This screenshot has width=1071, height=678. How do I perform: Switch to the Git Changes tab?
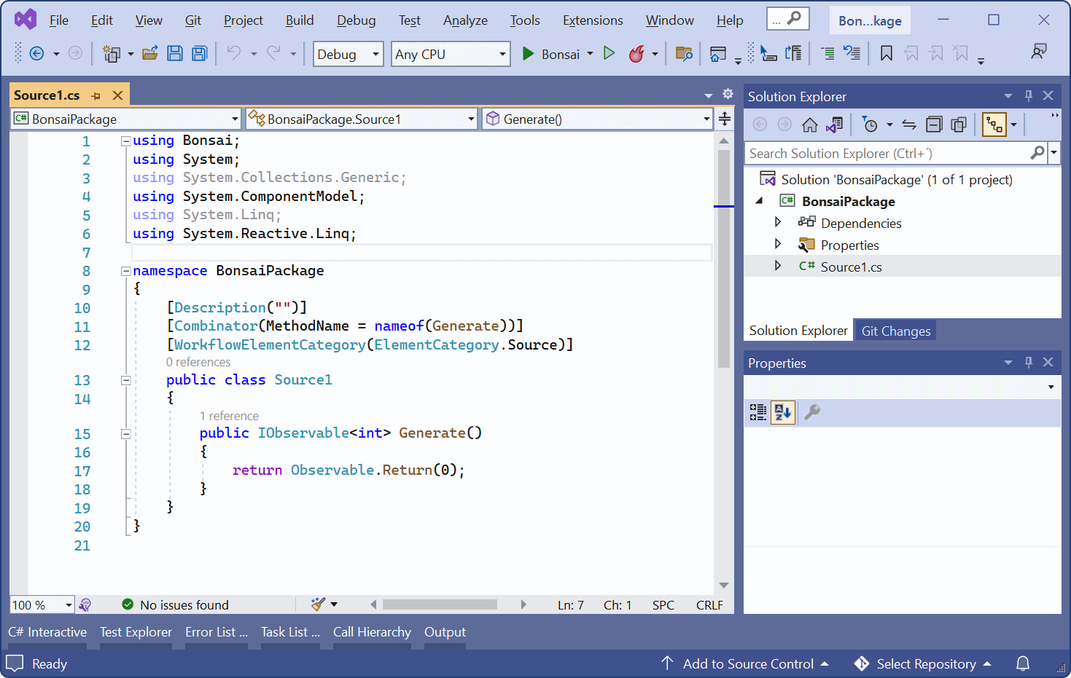[x=896, y=331]
